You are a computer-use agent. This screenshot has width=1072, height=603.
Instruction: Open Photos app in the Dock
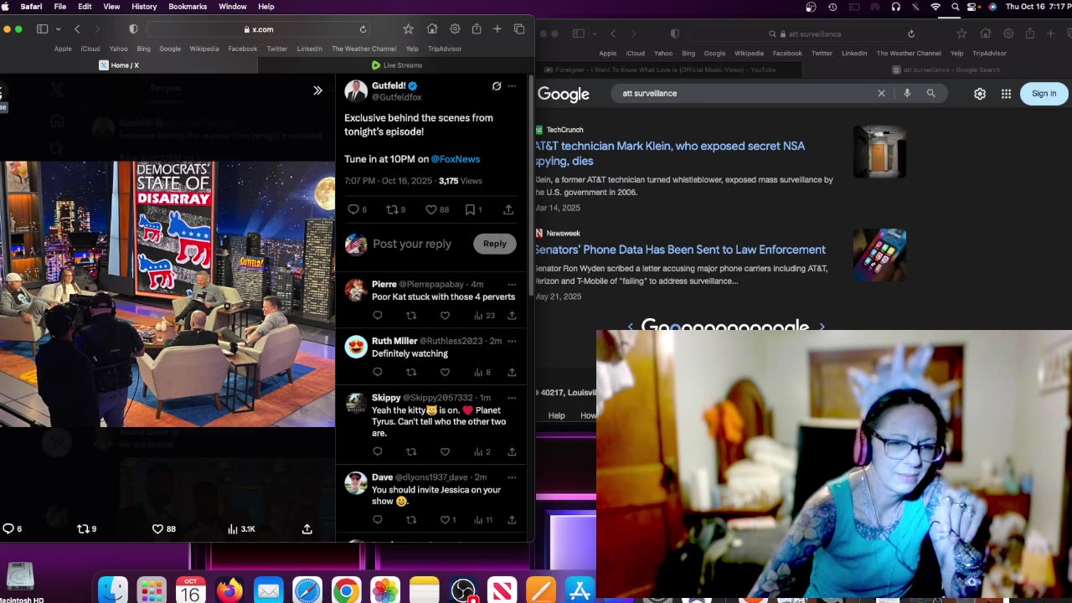point(385,590)
